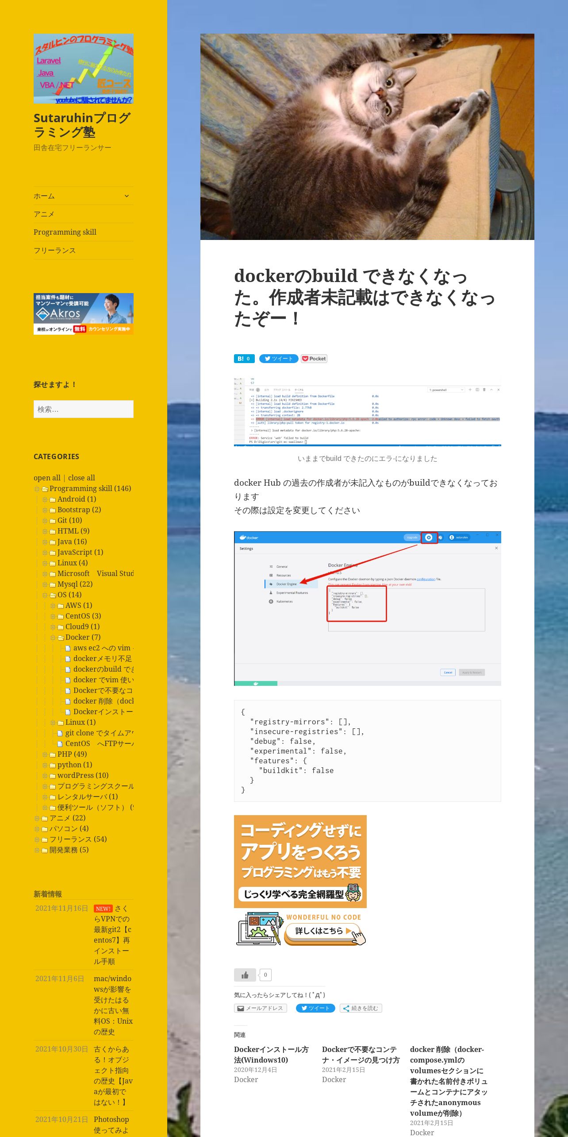This screenshot has width=568, height=1137.
Task: Open the 開発業務 (5) category
Action: [x=69, y=850]
